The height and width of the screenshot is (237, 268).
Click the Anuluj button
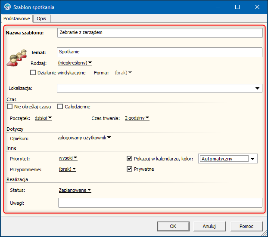pyautogui.click(x=209, y=226)
